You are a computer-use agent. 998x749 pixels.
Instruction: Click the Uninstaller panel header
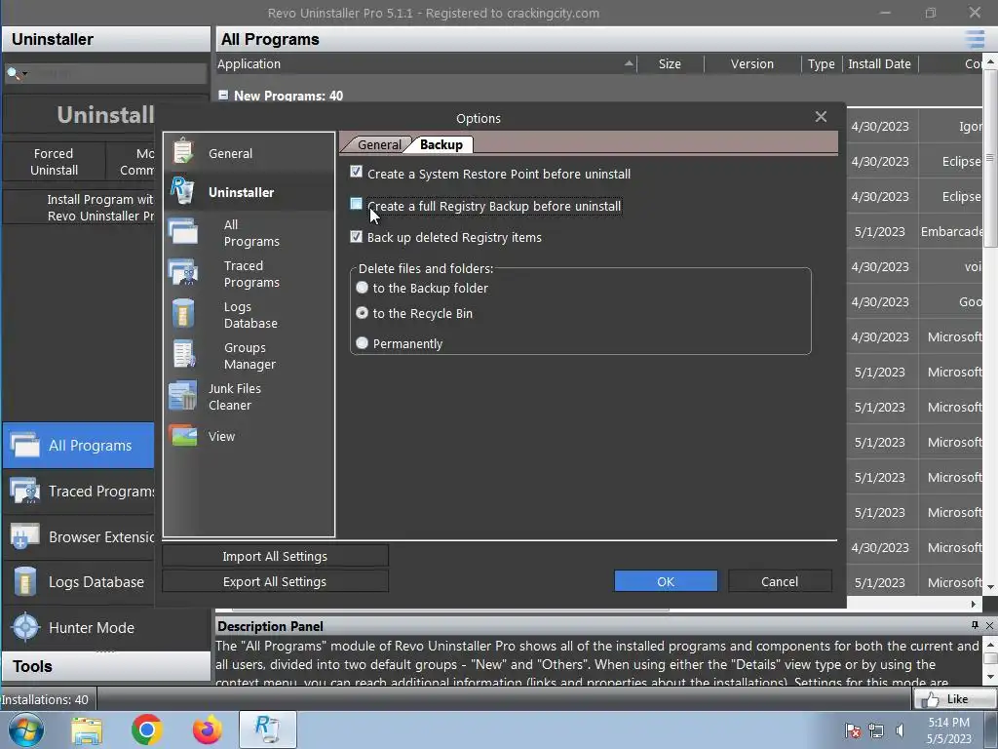click(106, 39)
